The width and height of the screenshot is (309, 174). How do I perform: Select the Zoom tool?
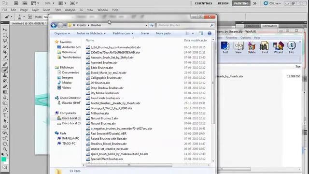(x=5, y=149)
